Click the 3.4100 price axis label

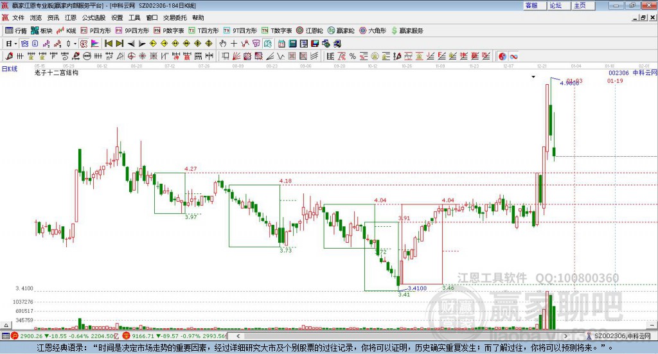[24, 288]
